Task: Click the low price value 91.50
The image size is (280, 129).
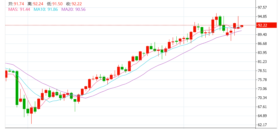Action: (x=57, y=4)
